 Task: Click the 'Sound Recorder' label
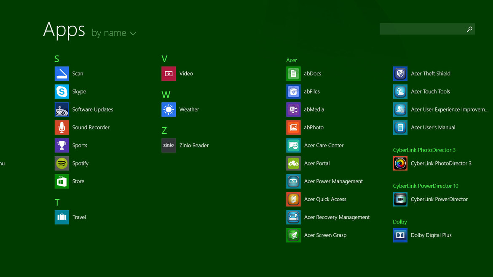91,127
